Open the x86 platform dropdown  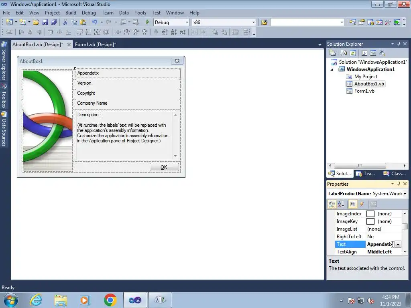(254, 22)
